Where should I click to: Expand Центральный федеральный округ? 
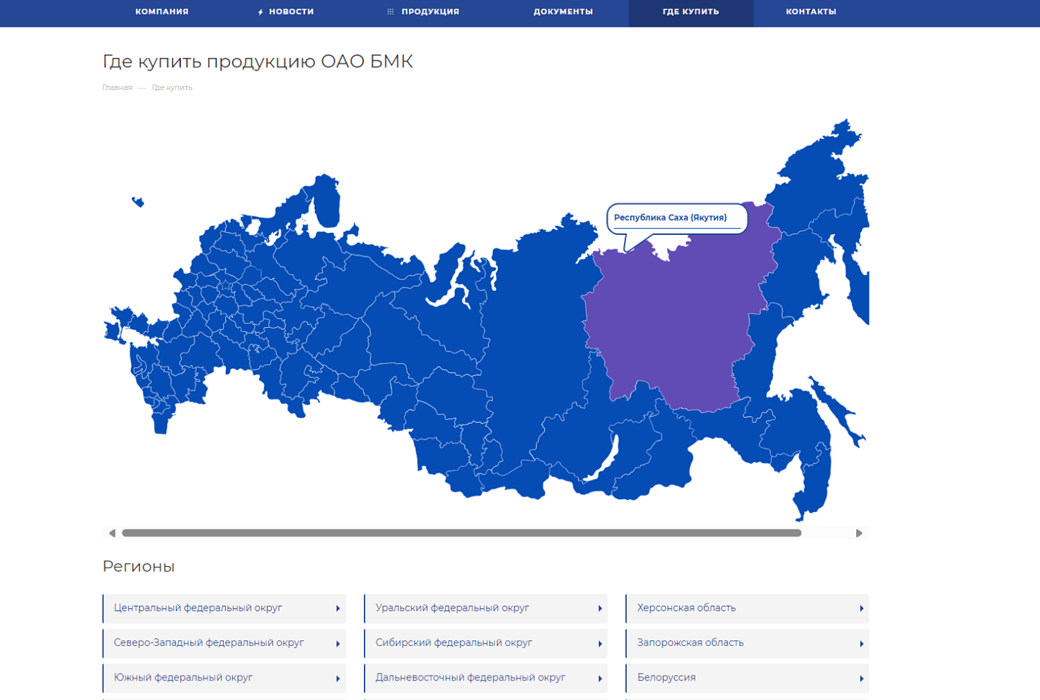click(x=224, y=608)
